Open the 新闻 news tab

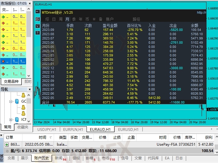pos(59,158)
